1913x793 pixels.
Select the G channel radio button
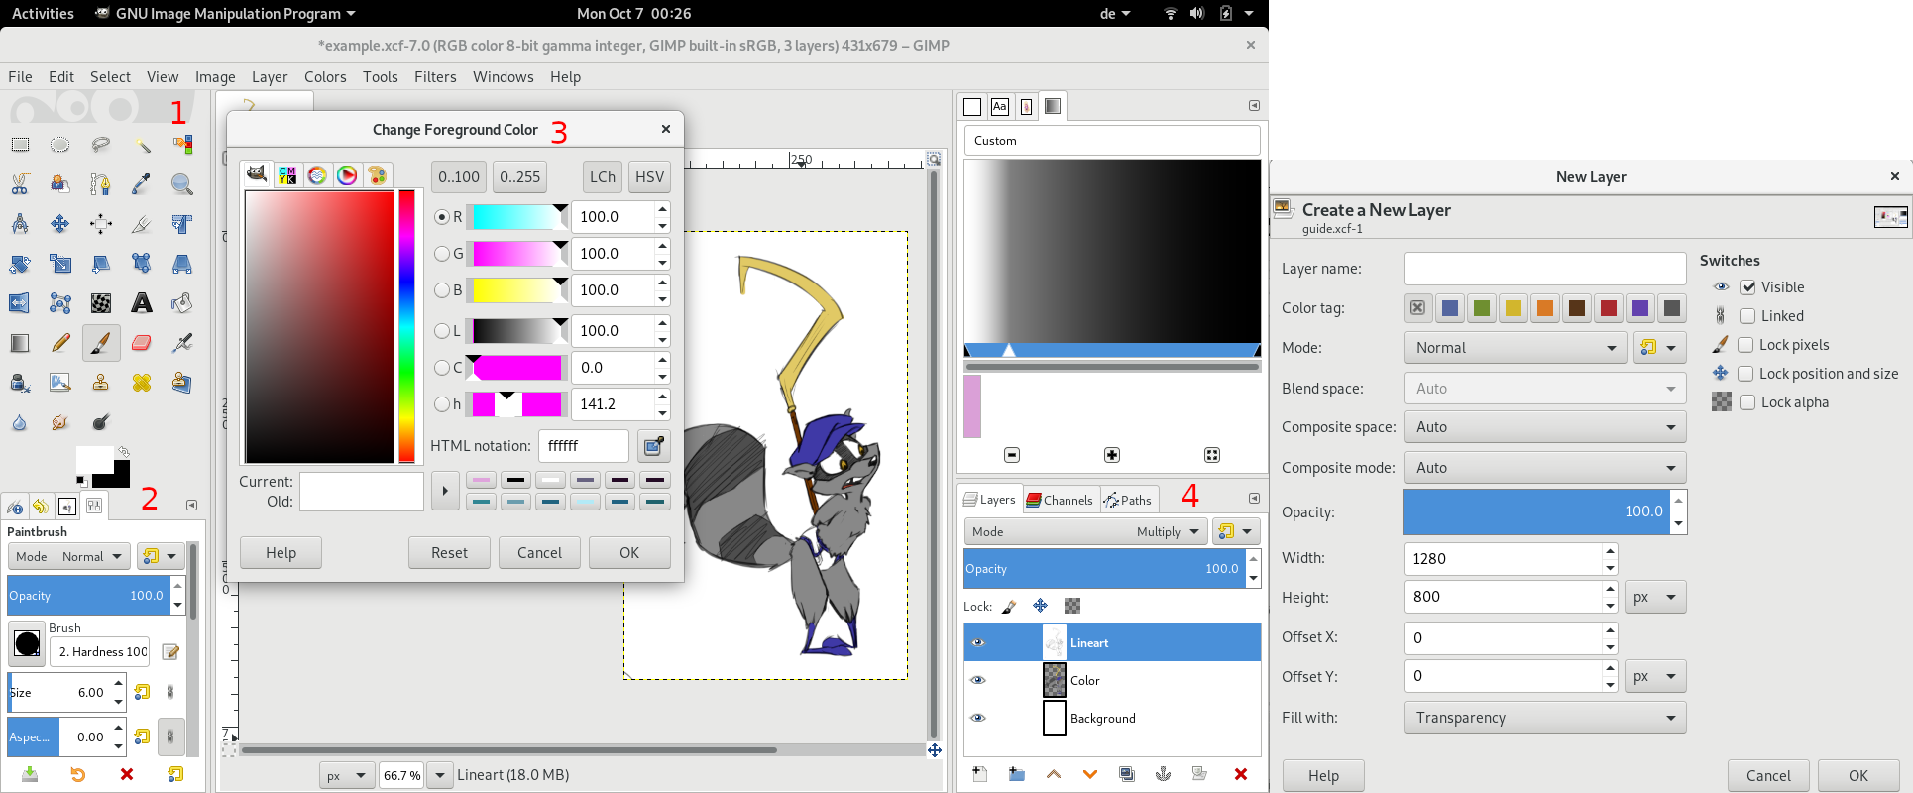tap(442, 254)
